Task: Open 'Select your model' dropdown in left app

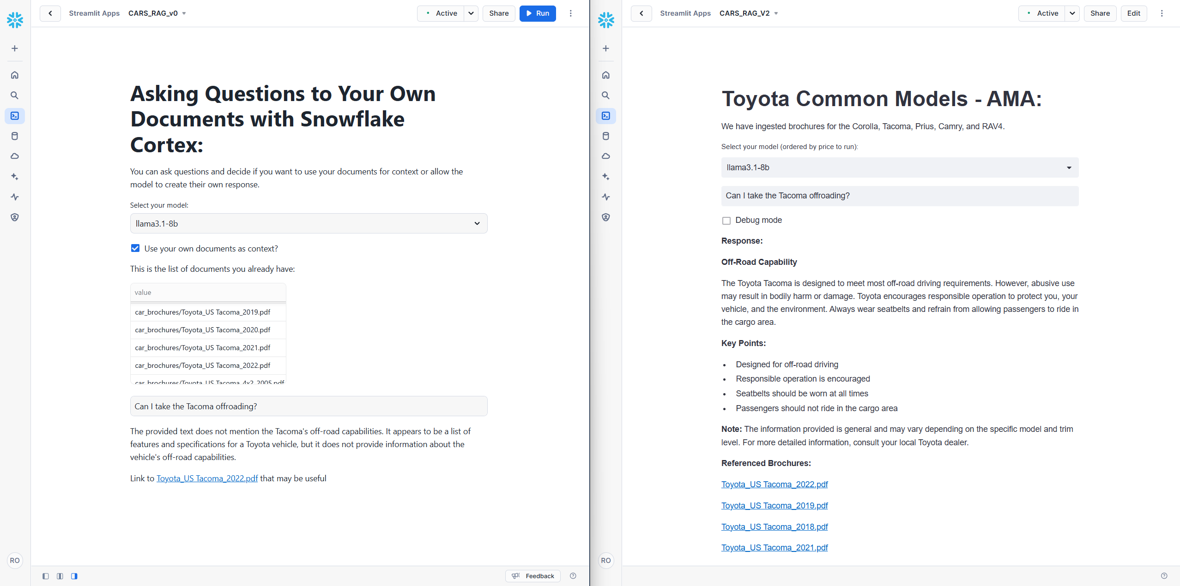Action: (309, 223)
